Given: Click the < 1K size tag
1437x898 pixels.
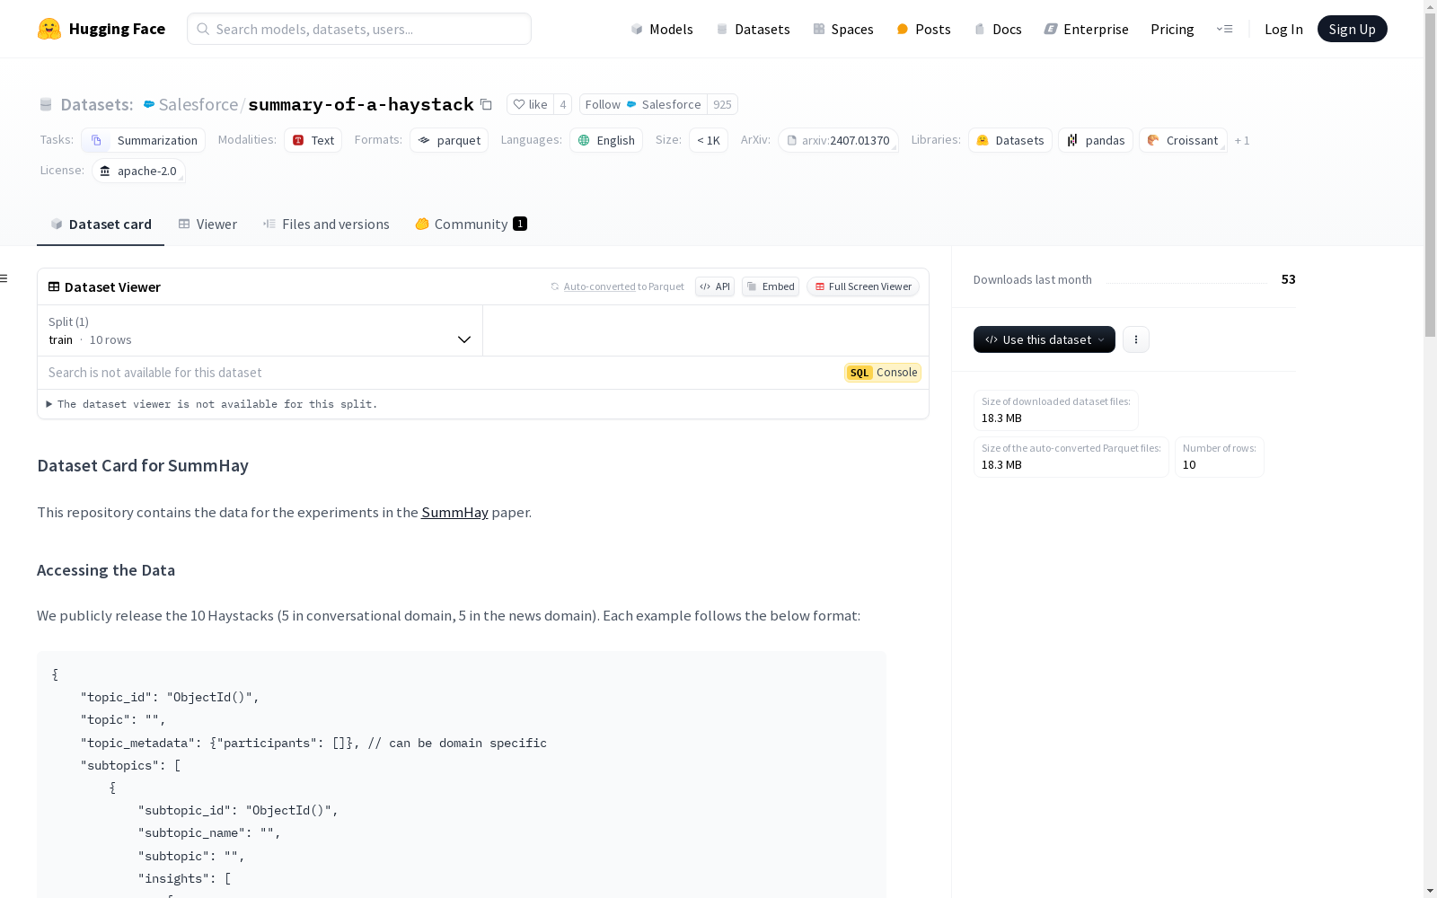Looking at the screenshot, I should click(709, 140).
